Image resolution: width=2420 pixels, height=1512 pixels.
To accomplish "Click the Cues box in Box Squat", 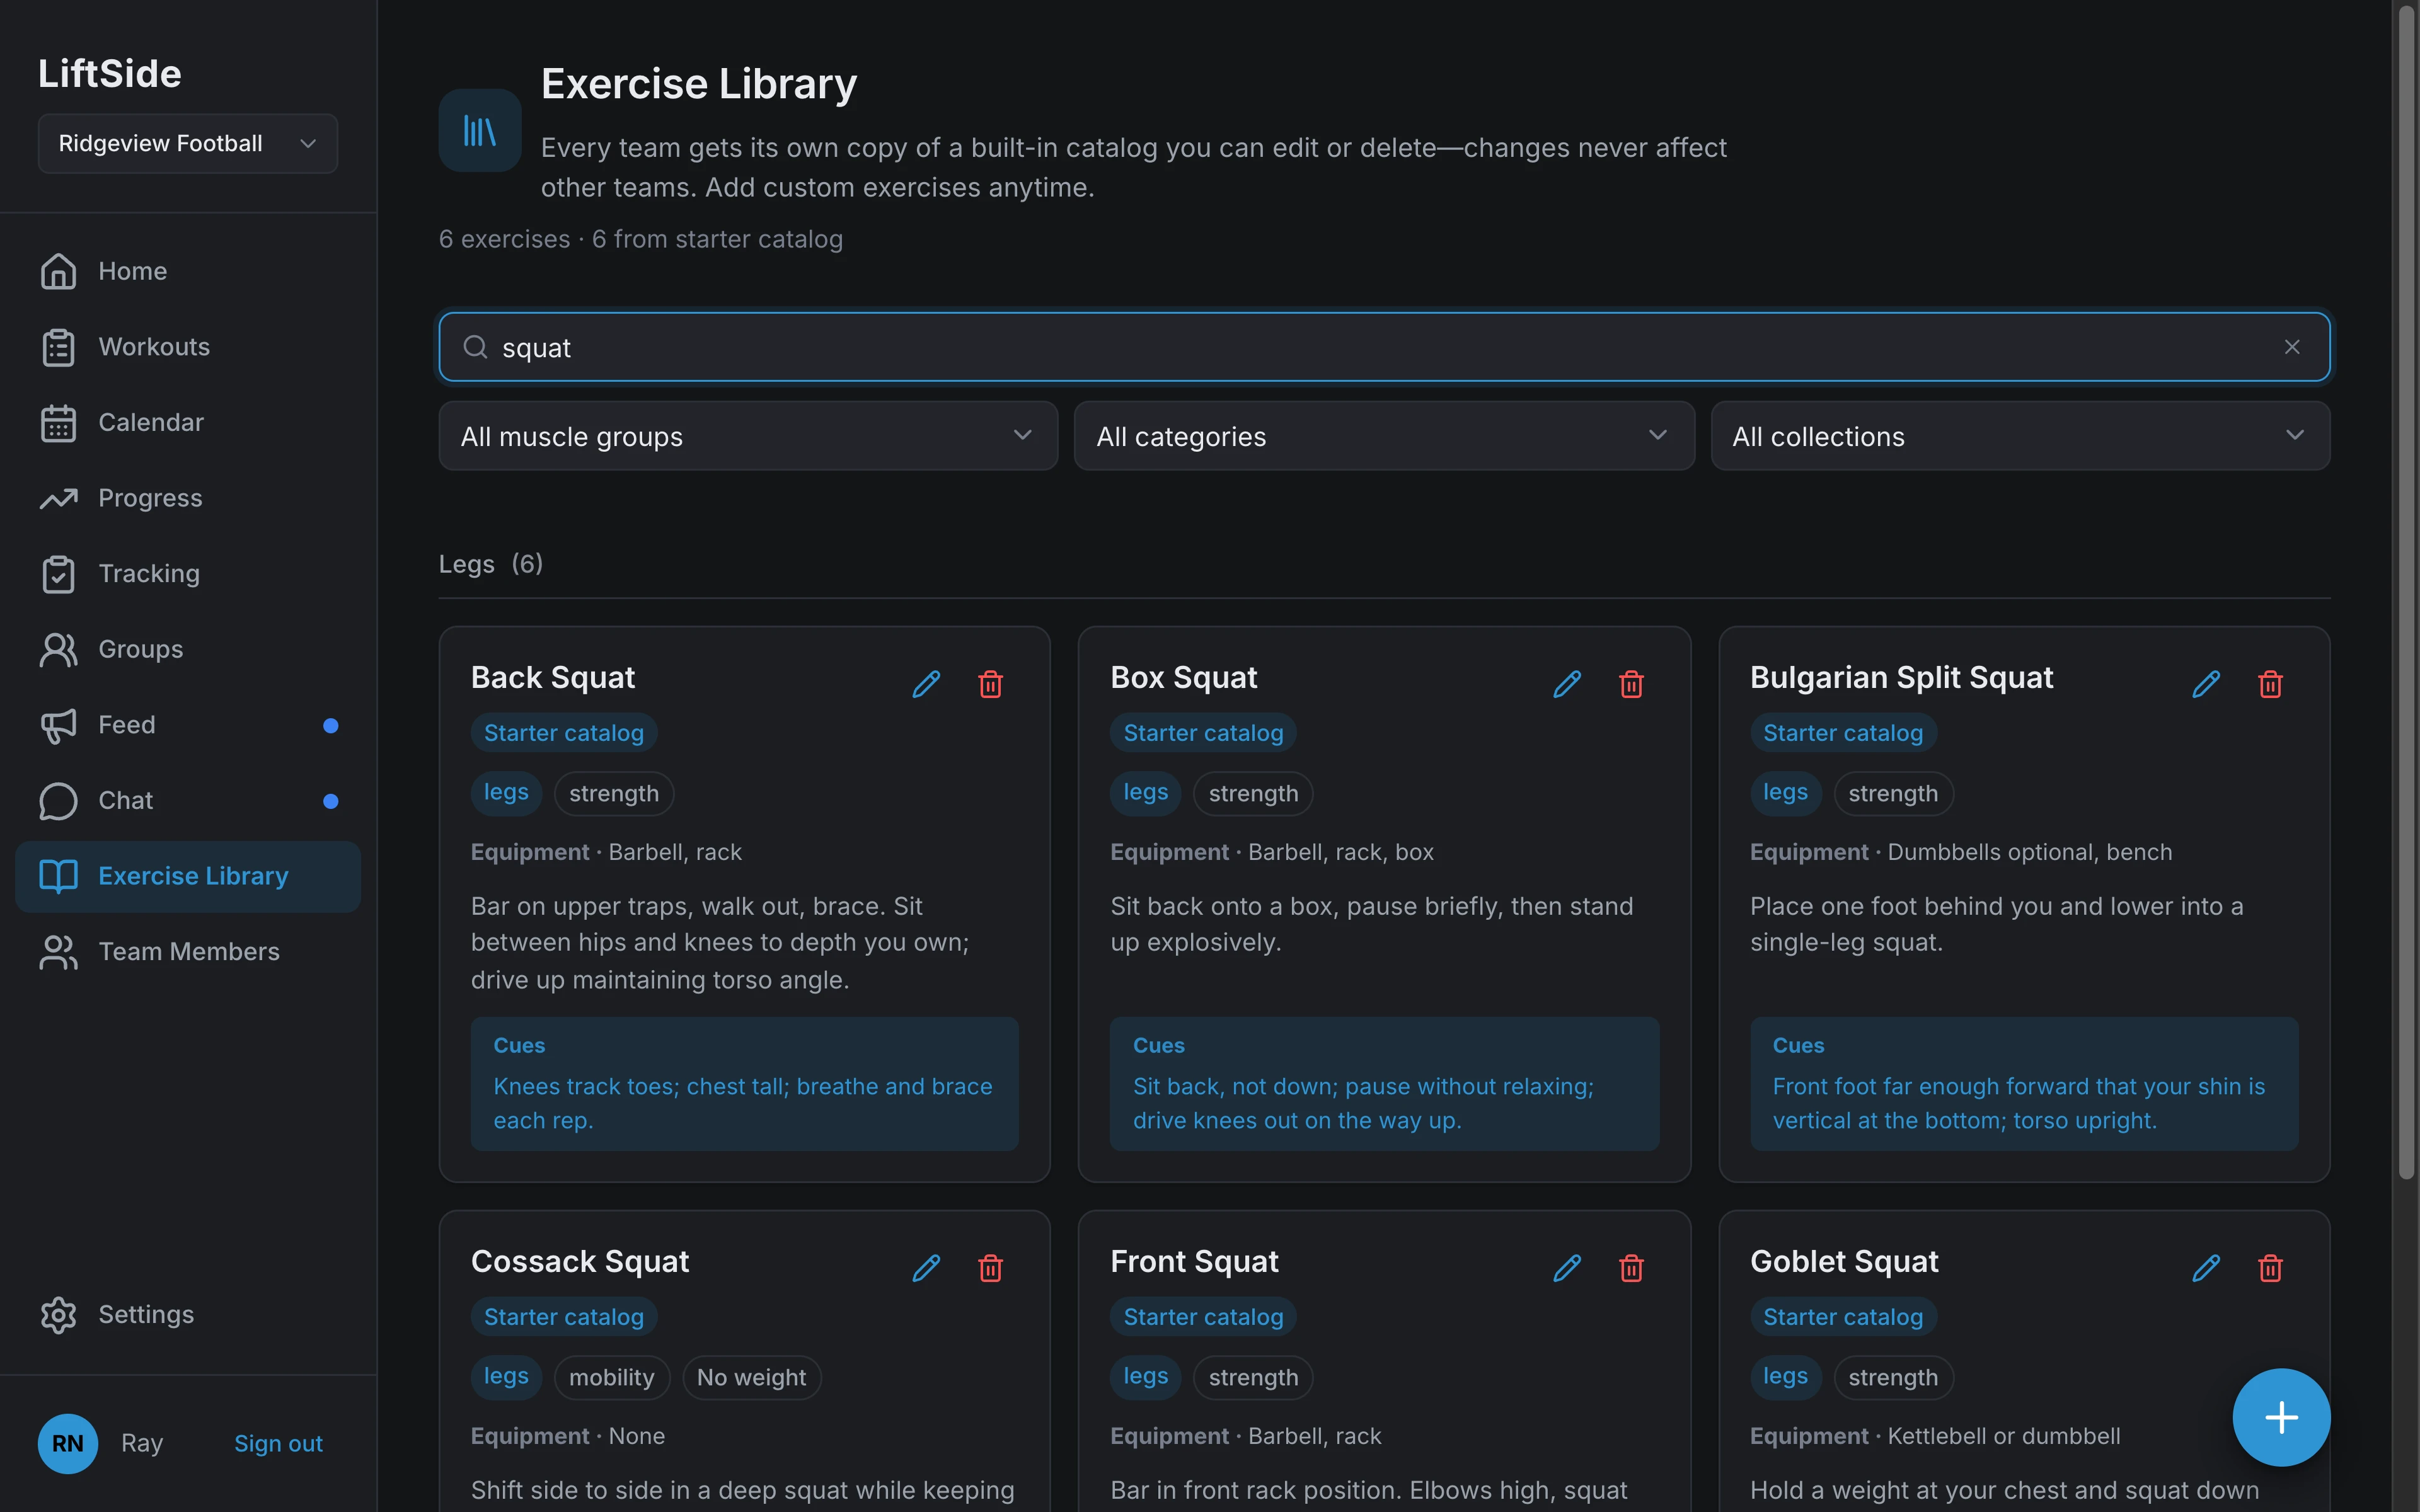I will click(x=1384, y=1084).
